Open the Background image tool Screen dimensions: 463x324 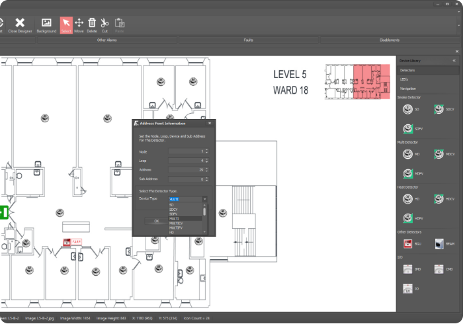pos(46,24)
